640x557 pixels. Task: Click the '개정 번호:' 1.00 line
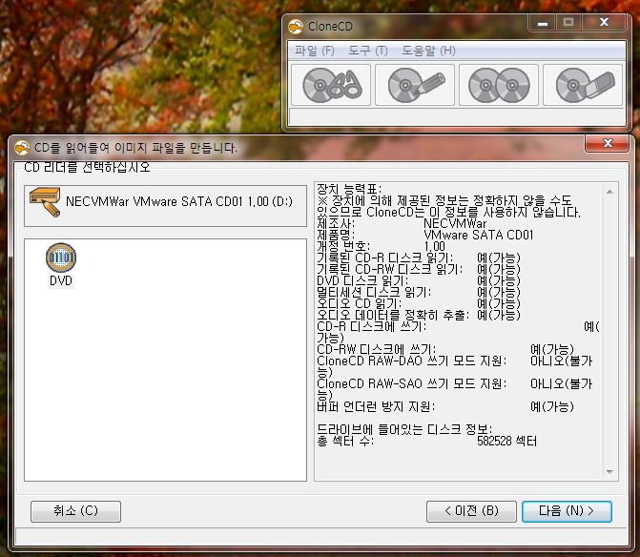(381, 246)
